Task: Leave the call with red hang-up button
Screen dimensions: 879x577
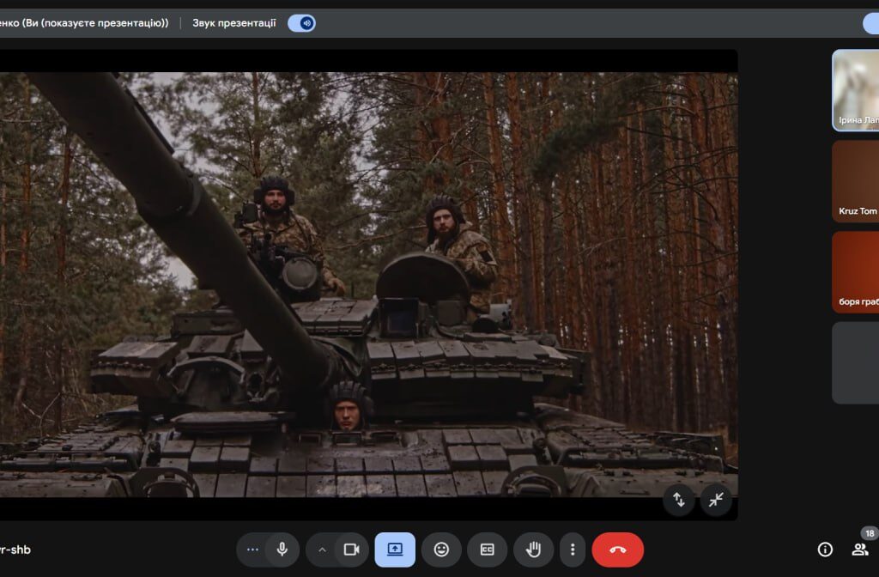Action: point(617,550)
